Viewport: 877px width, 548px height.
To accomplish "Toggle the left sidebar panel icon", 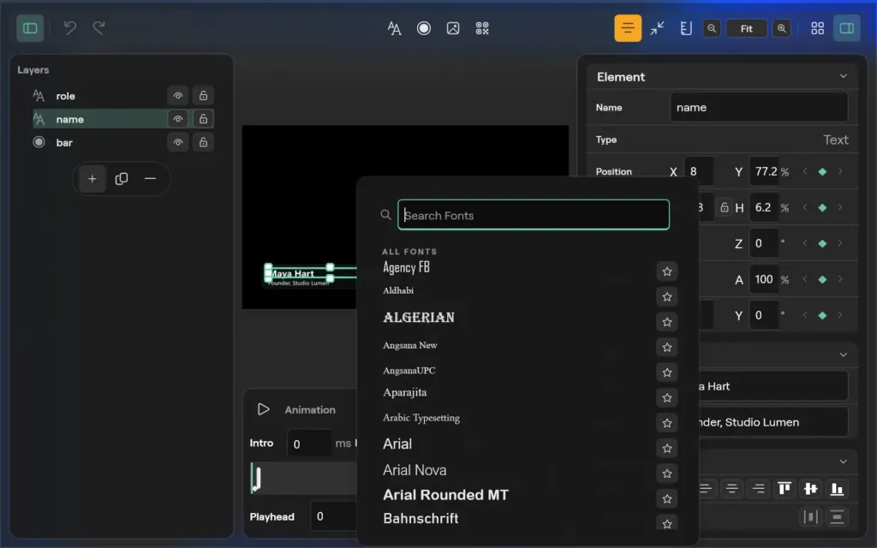I will (x=30, y=28).
